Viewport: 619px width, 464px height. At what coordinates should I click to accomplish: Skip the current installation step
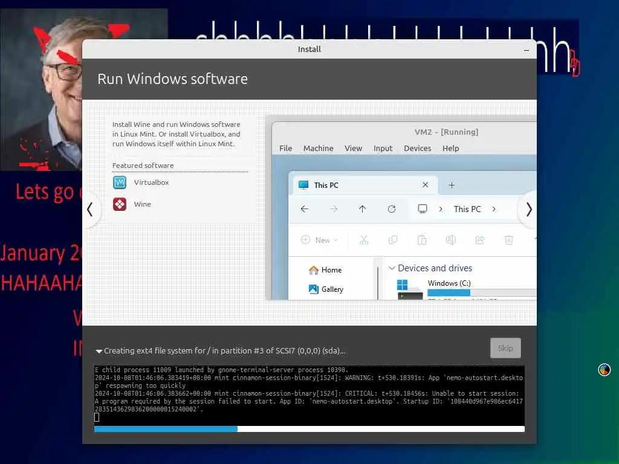tap(505, 348)
